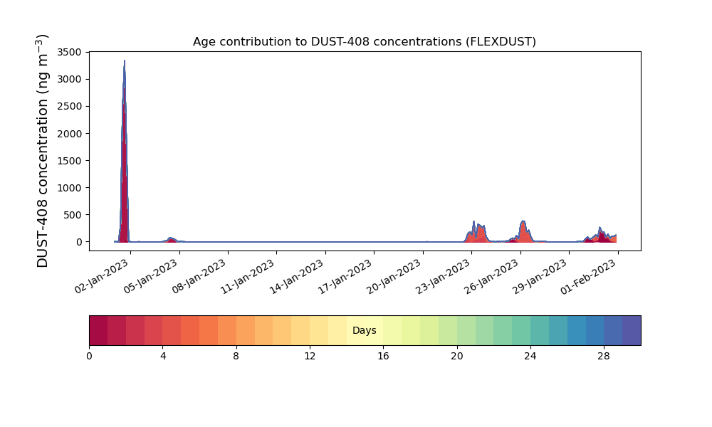Select the y-axis tick label 0

click(x=80, y=242)
